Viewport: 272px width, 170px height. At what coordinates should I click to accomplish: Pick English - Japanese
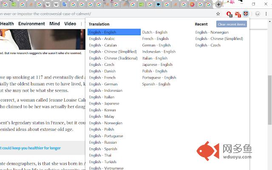tap(104, 103)
